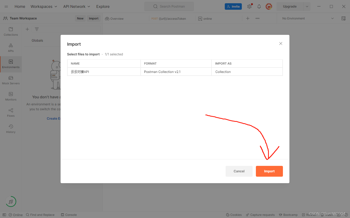Open settings gear icon
This screenshot has width=350, height=218.
pyautogui.click(x=249, y=6)
